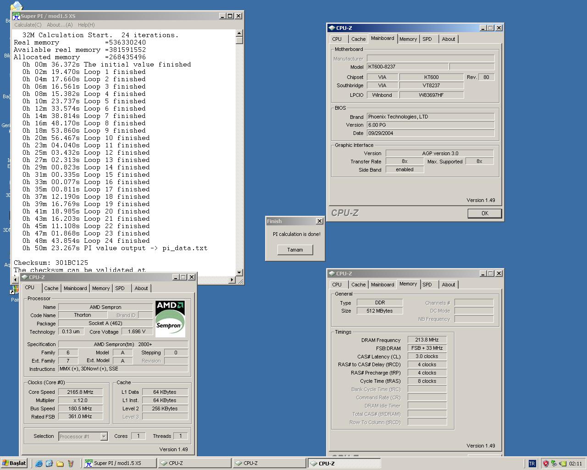Click FSB:DRAM value FSB + 33 MHz
Screen dimensions: 587x470
(x=427, y=348)
